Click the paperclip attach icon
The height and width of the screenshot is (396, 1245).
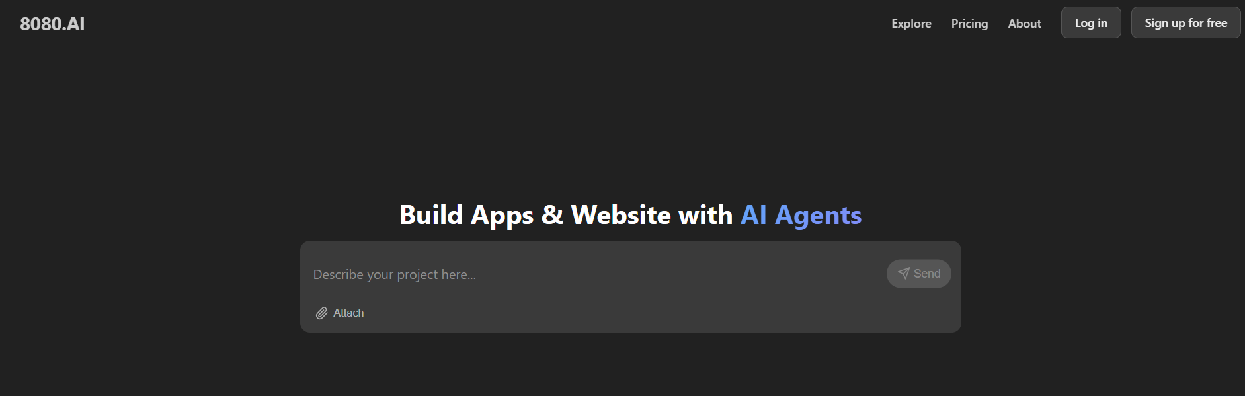coord(321,313)
